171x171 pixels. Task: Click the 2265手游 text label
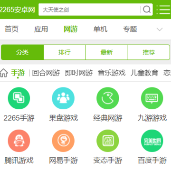pos(19,118)
